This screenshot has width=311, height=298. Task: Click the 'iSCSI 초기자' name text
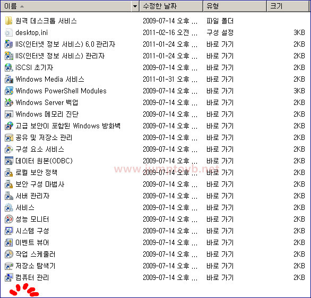click(x=34, y=67)
